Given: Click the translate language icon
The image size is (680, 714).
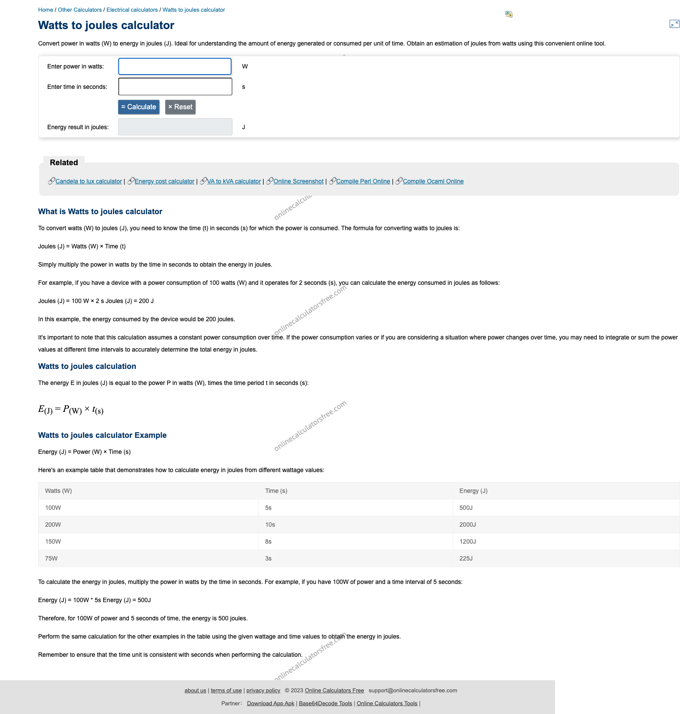Looking at the screenshot, I should coord(509,14).
